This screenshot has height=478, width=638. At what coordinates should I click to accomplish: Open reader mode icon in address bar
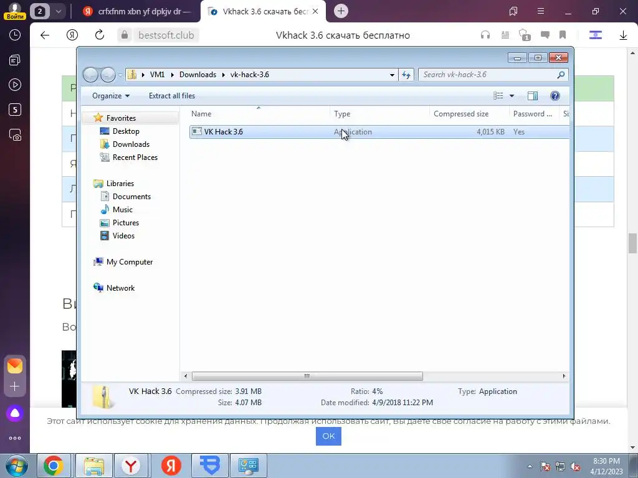[505, 35]
